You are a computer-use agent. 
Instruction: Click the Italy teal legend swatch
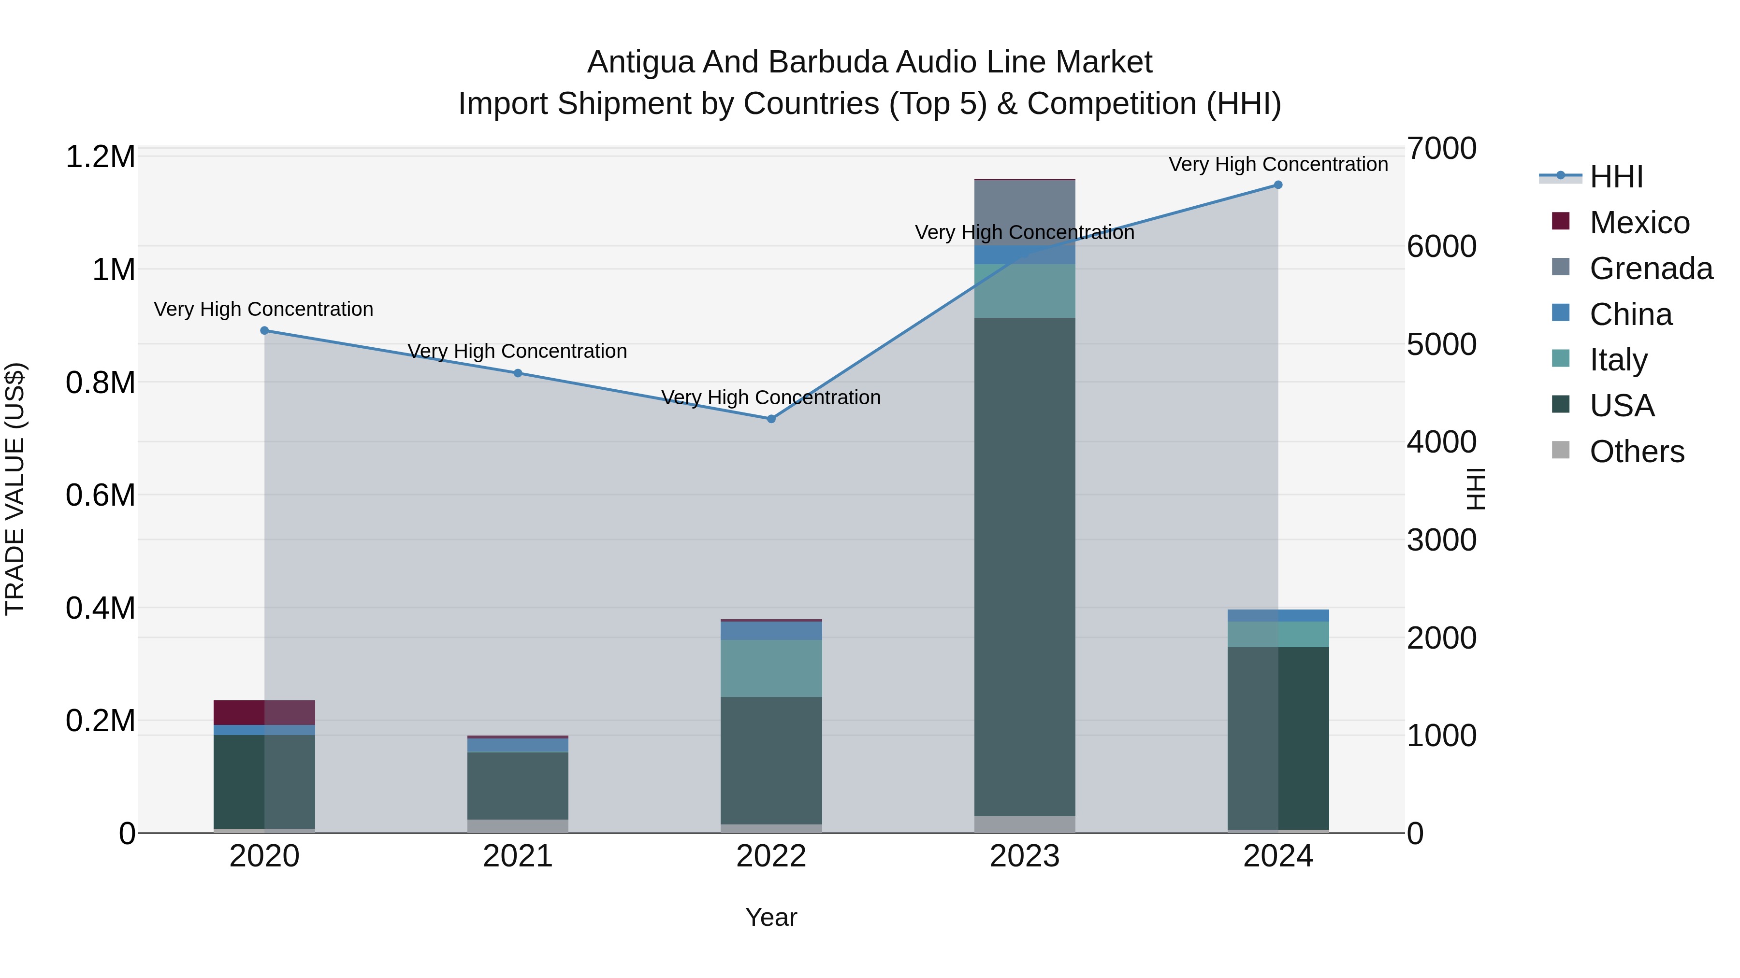tap(1560, 358)
